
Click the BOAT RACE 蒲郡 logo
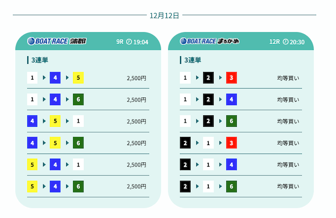coord(57,41)
